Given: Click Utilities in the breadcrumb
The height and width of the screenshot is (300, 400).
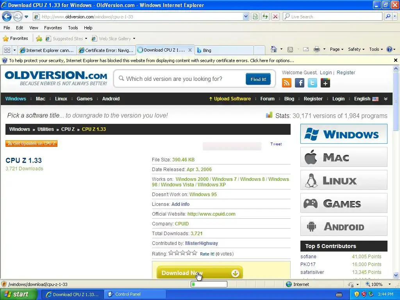Looking at the screenshot, I should pos(46,129).
